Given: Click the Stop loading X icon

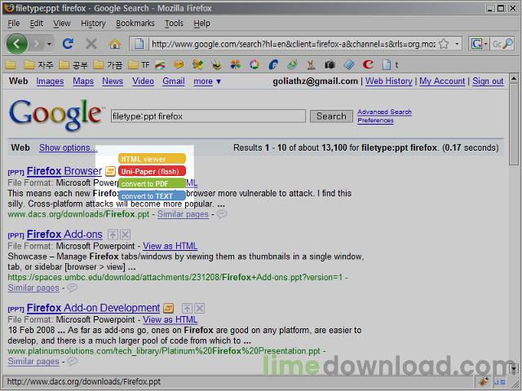Looking at the screenshot, I should (x=91, y=43).
